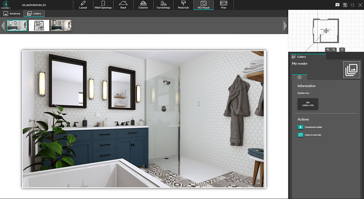This screenshot has height=199, width=364.
Task: Select the Wall Openings tool
Action: pos(103,5)
